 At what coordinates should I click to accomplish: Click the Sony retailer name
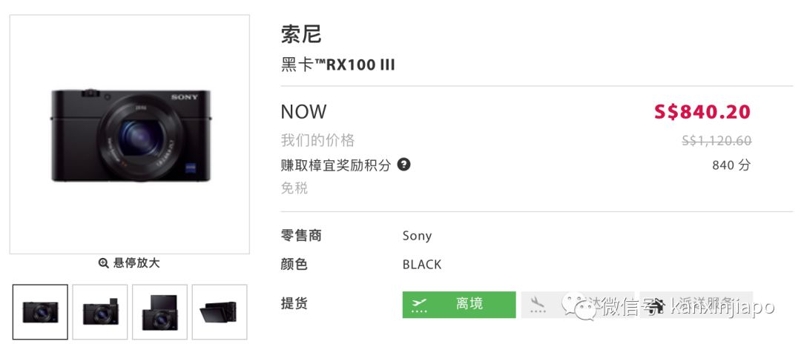pos(417,236)
